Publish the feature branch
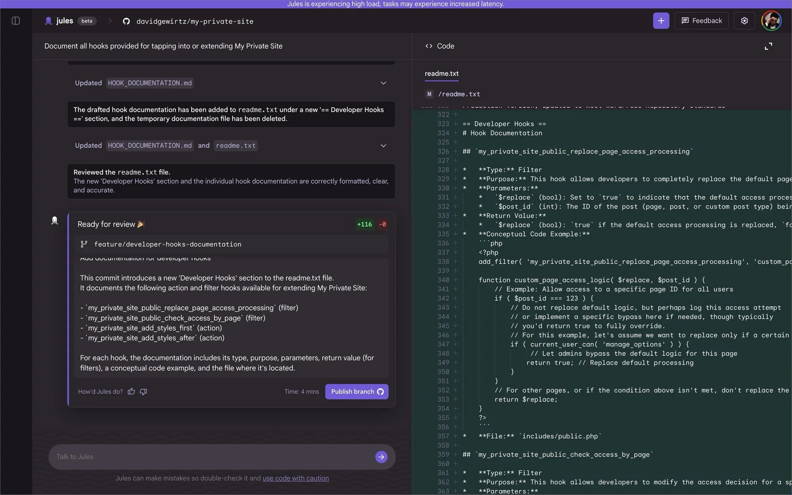 [x=352, y=391]
